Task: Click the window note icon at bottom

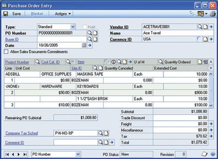Action: (x=205, y=154)
